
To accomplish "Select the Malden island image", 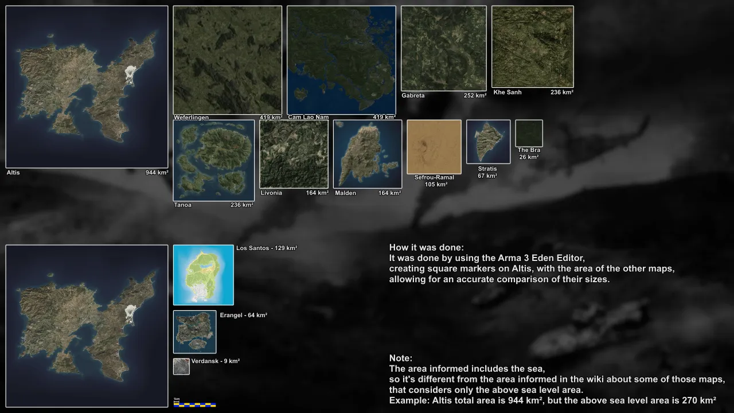I will [x=367, y=154].
